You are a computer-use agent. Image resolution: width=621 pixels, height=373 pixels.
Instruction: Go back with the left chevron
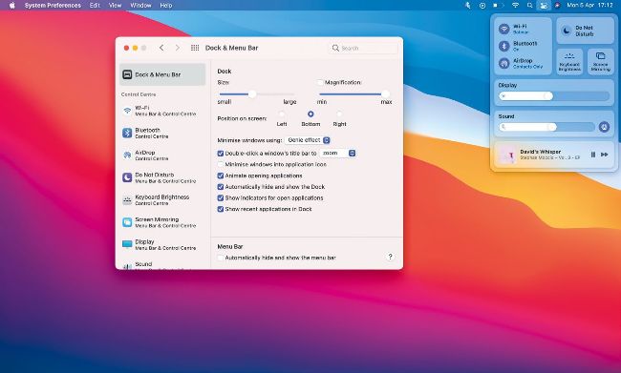point(161,48)
